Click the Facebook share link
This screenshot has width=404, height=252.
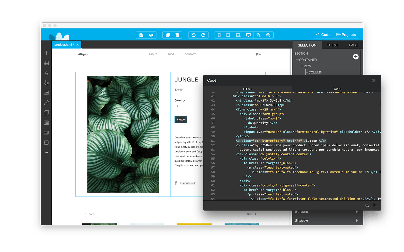[x=185, y=183]
